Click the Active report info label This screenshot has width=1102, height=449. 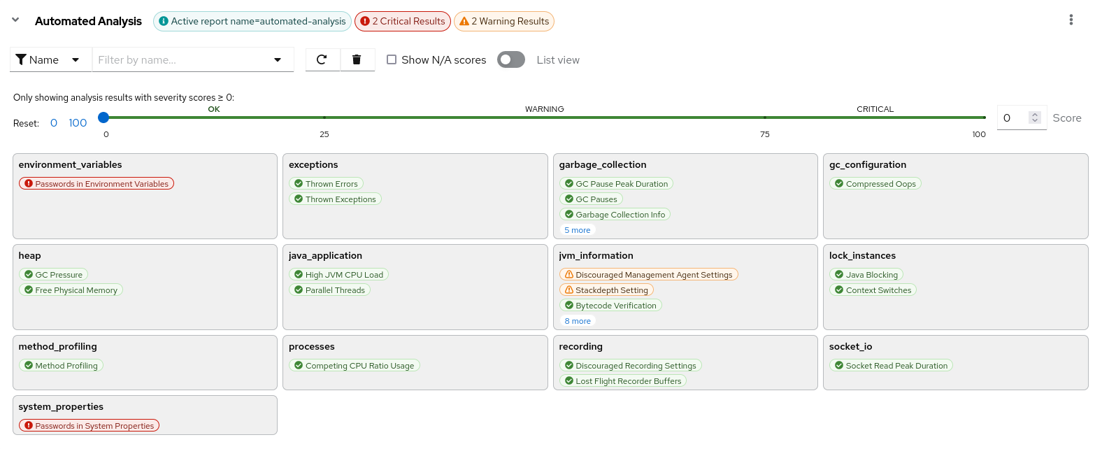[x=252, y=21]
